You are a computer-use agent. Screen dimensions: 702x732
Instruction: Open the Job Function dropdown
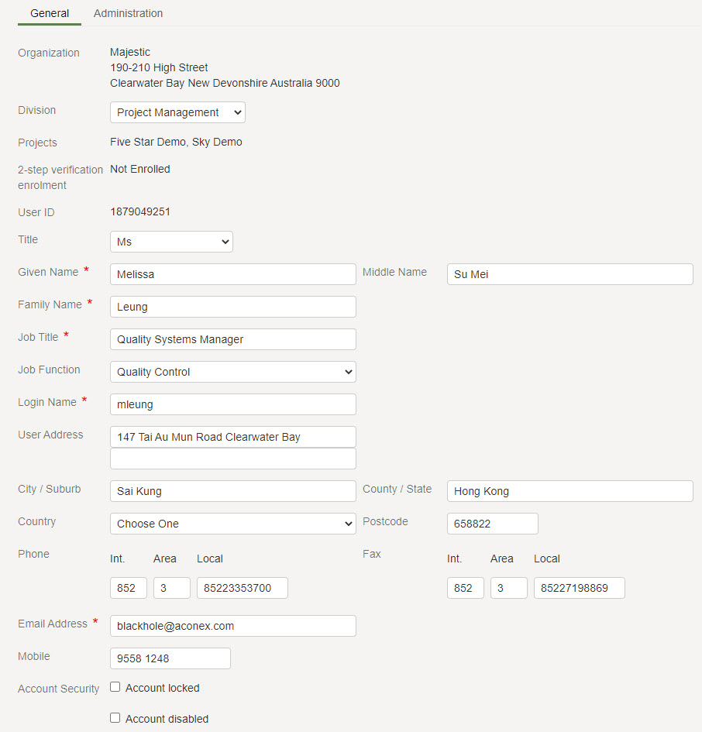[x=233, y=372]
